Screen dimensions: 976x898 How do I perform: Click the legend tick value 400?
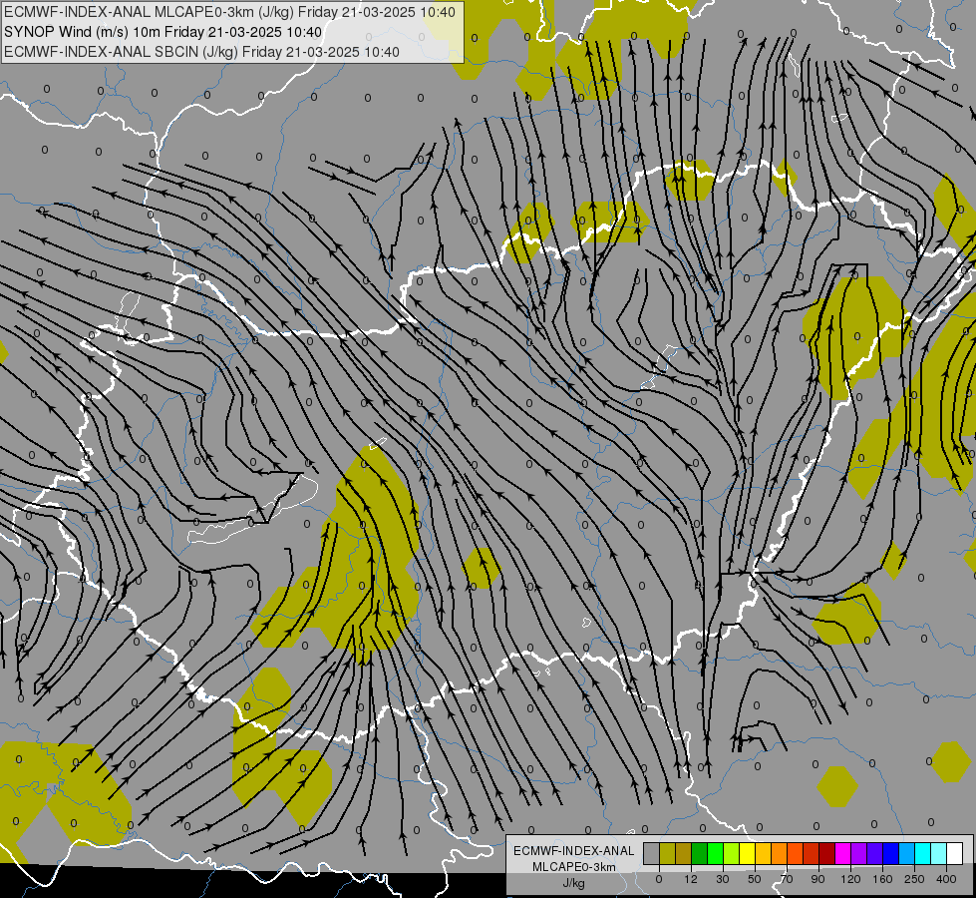point(946,879)
